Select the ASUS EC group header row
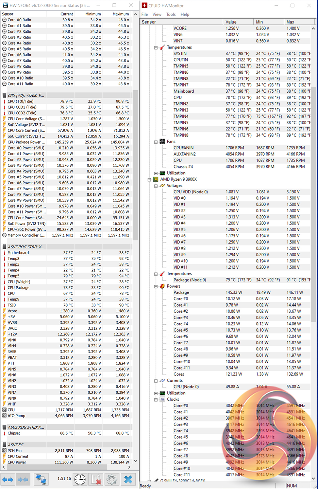 pyautogui.click(x=66, y=445)
